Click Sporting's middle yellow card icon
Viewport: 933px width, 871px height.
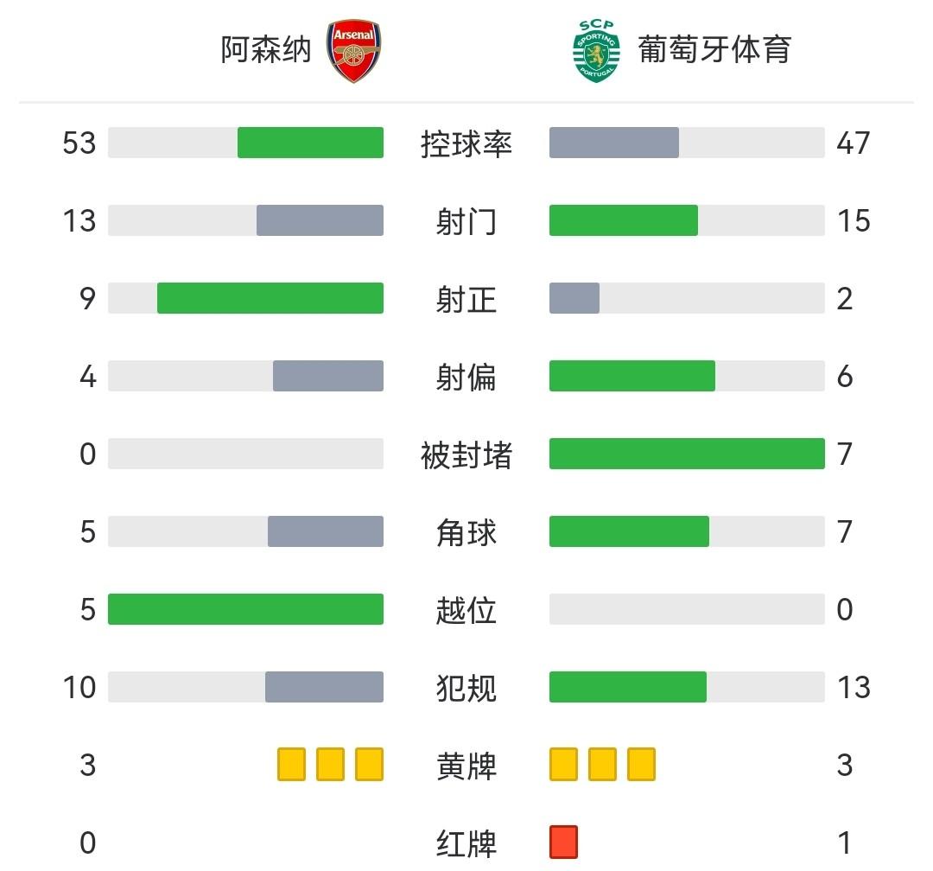[602, 765]
